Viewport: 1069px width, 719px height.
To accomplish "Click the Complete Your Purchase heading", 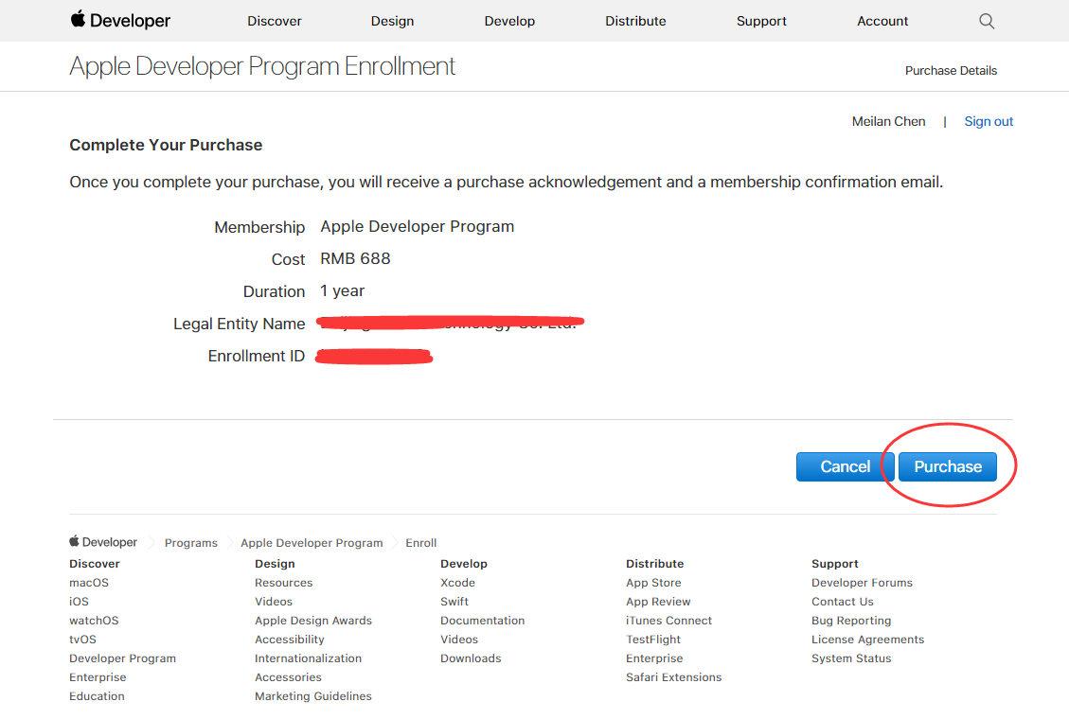I will point(166,145).
